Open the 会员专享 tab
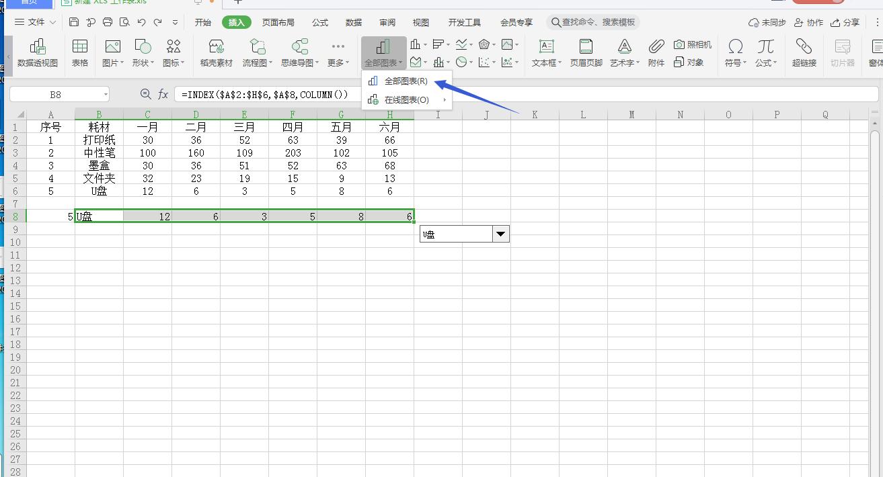Viewport: 883px width, 477px height. coord(516,22)
